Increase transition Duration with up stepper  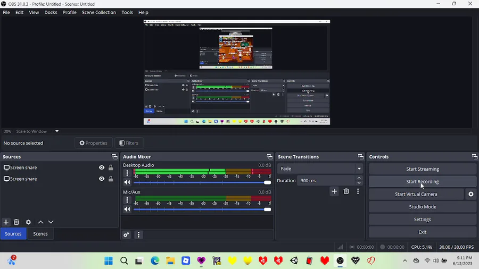click(x=359, y=178)
